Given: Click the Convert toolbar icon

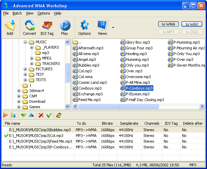Looking at the screenshot, I should pyautogui.click(x=30, y=25).
